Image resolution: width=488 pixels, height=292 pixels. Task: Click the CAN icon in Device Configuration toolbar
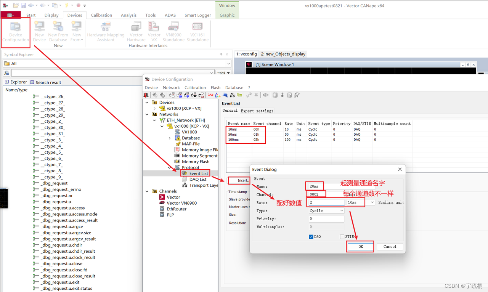point(210,95)
